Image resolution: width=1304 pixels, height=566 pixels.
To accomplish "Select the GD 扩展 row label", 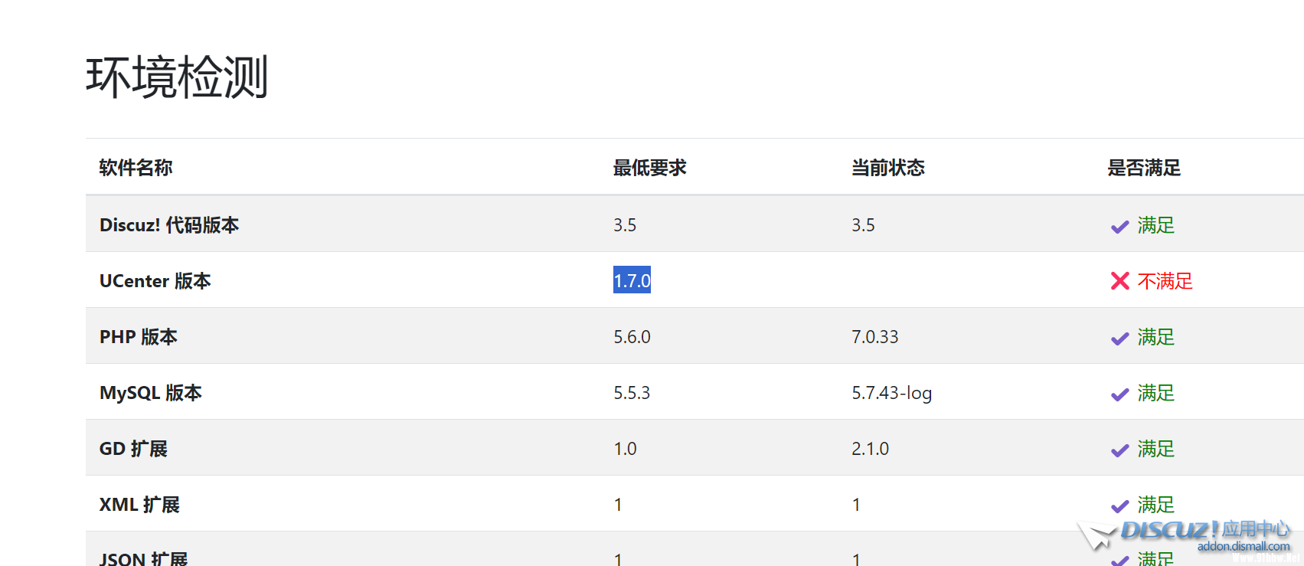I will click(133, 449).
